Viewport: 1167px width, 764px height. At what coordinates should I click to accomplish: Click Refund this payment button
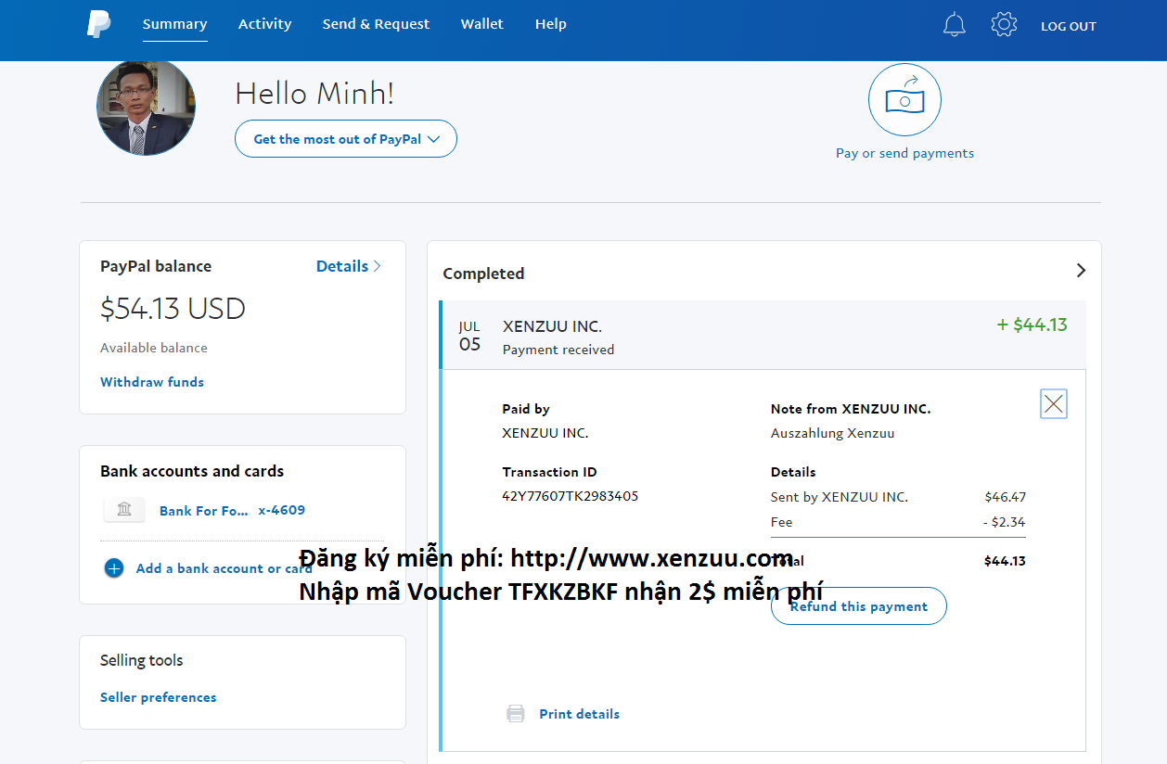pyautogui.click(x=859, y=606)
